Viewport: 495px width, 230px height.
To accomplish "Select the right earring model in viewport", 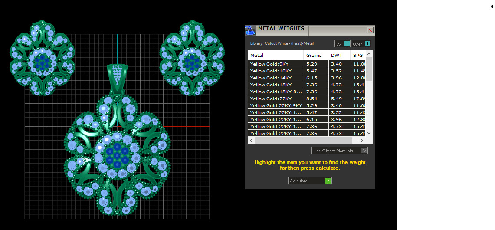I will click(192, 58).
